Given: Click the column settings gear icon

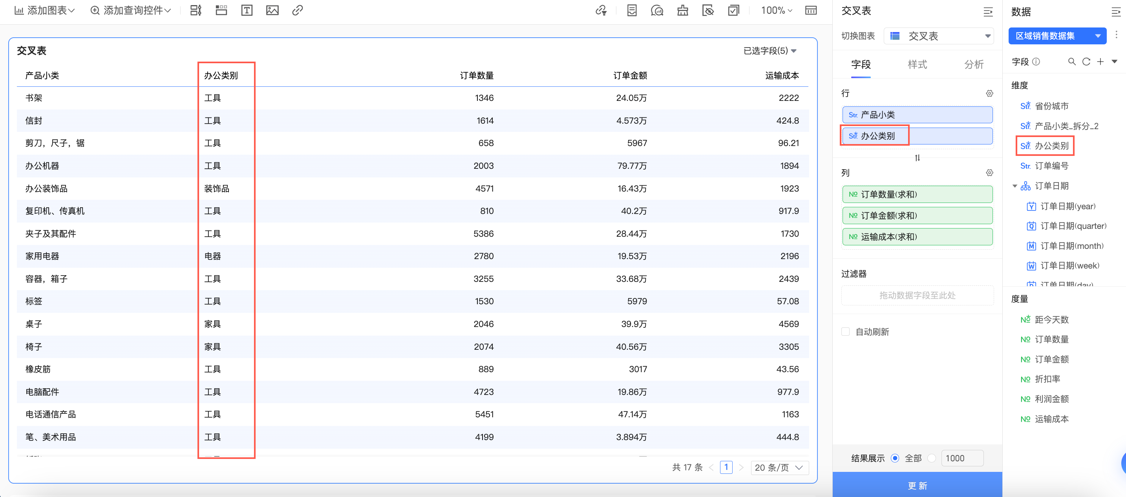Looking at the screenshot, I should 989,173.
